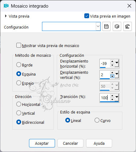136x152 pixels.
Task: Close the Mosaico integrado dialog
Action: [x=129, y=6]
